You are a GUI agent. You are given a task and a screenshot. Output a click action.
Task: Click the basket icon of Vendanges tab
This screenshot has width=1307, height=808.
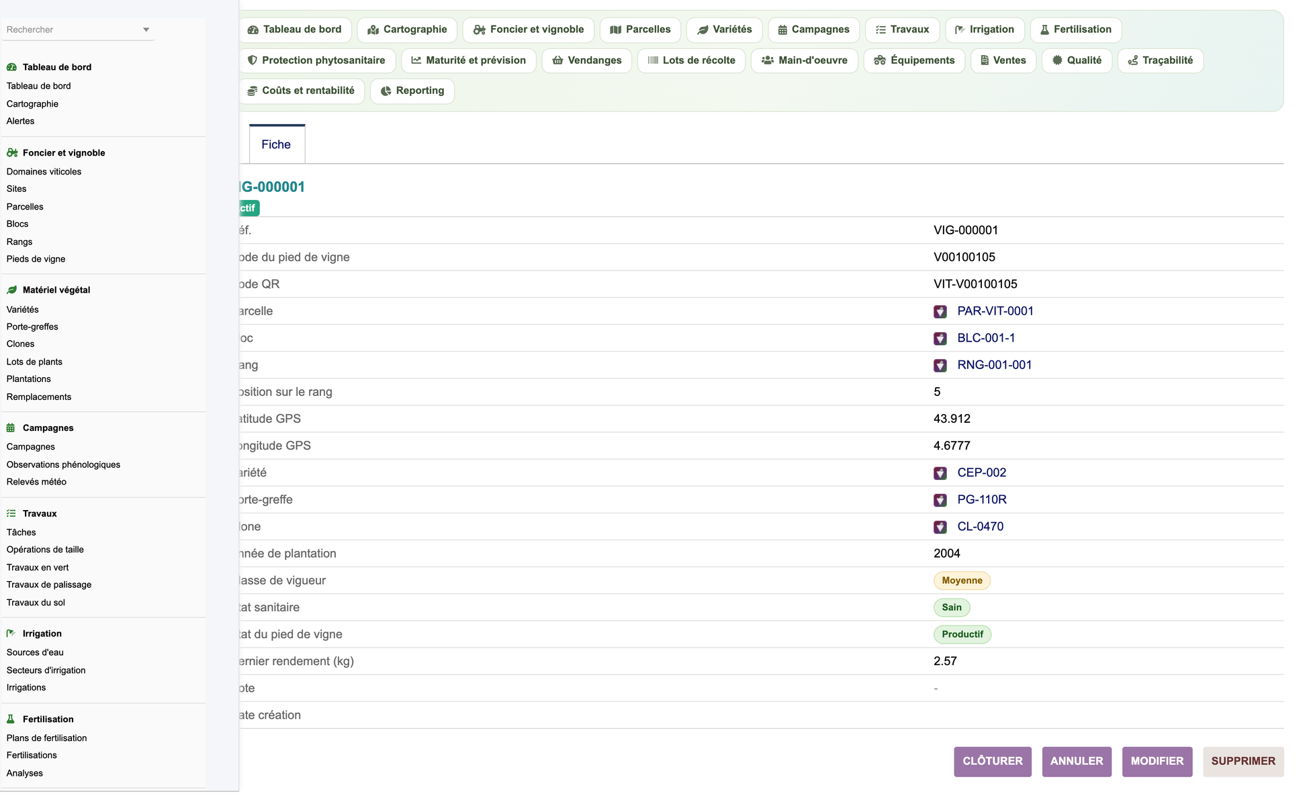pyautogui.click(x=557, y=60)
